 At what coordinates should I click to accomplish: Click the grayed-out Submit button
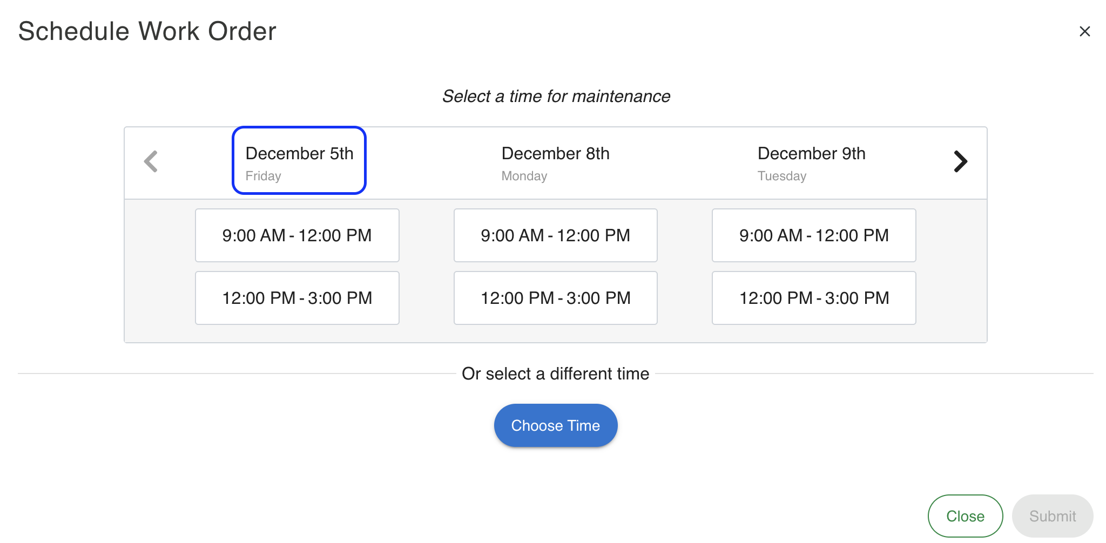[1052, 516]
